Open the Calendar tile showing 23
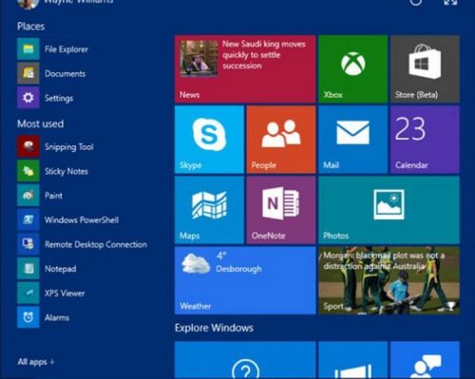 (x=425, y=140)
